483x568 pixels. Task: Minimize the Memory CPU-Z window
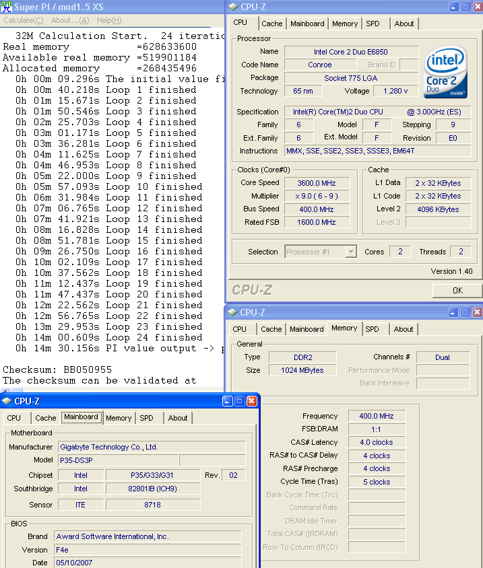tap(453, 312)
